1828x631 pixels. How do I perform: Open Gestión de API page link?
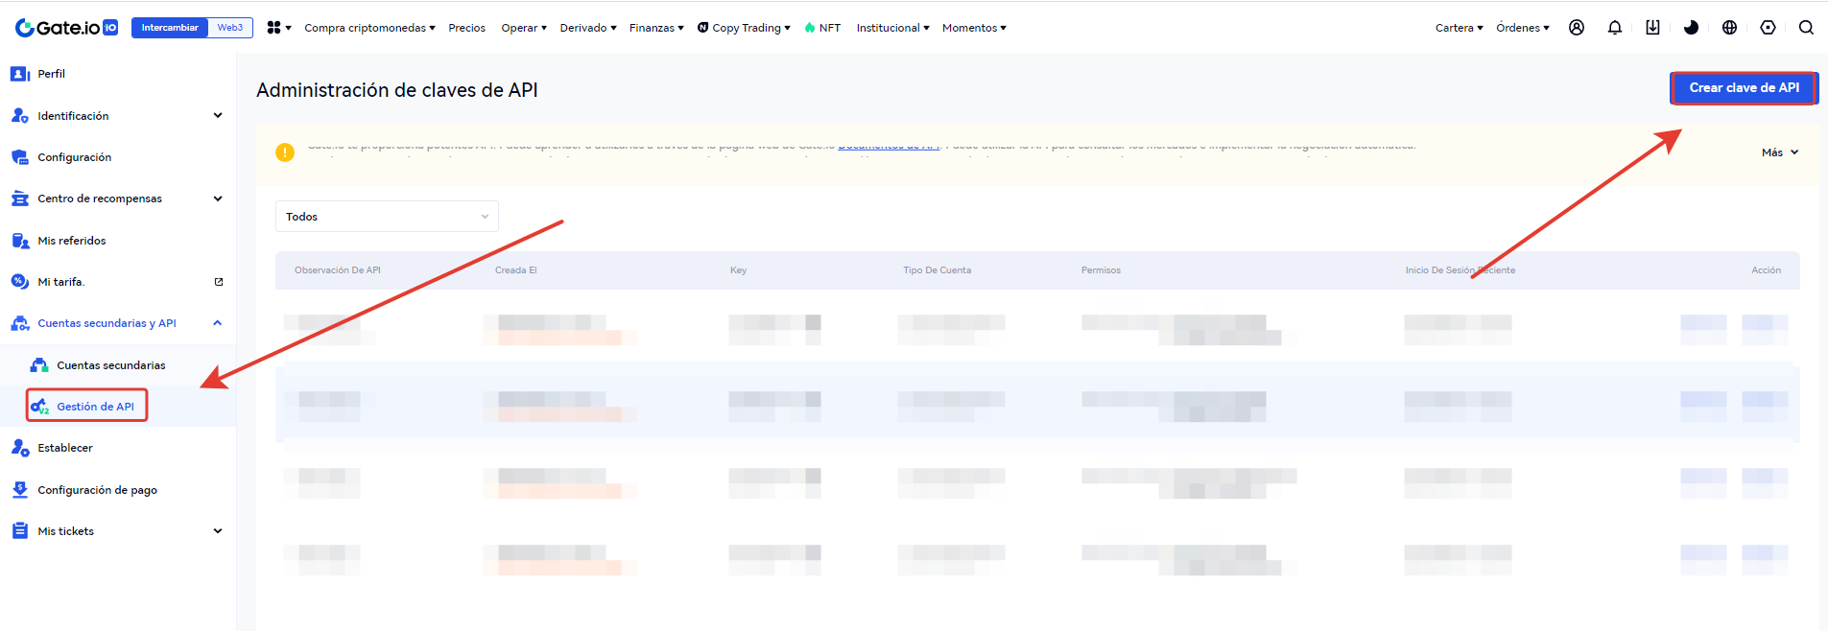coord(95,407)
